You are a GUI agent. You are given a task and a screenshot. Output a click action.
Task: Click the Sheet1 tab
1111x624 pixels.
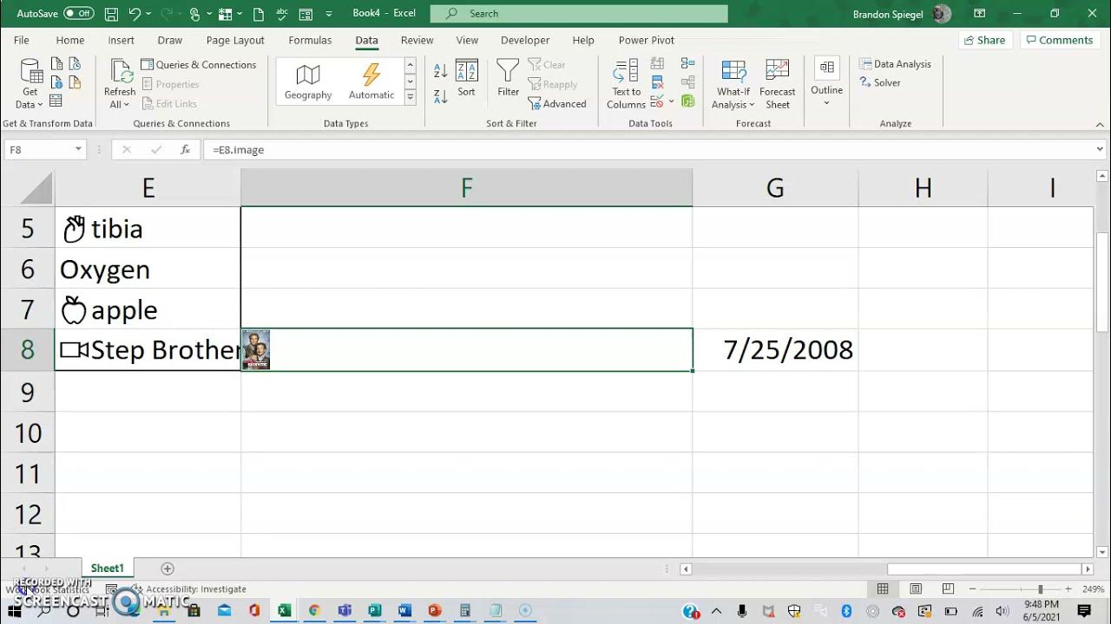108,569
